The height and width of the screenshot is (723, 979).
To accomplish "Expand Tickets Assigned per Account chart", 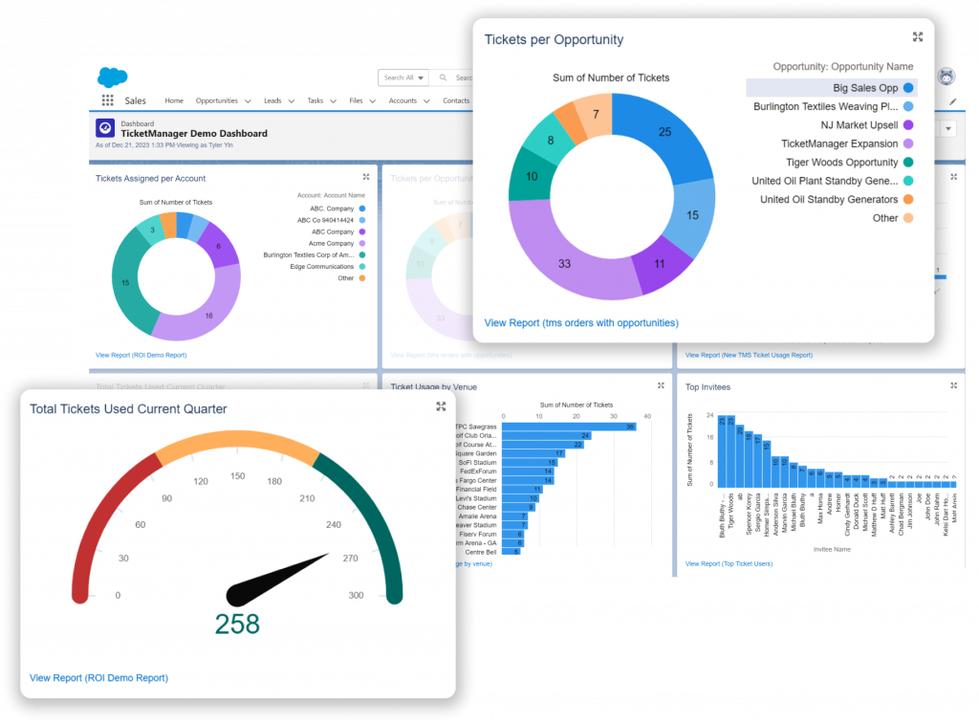I will (366, 177).
